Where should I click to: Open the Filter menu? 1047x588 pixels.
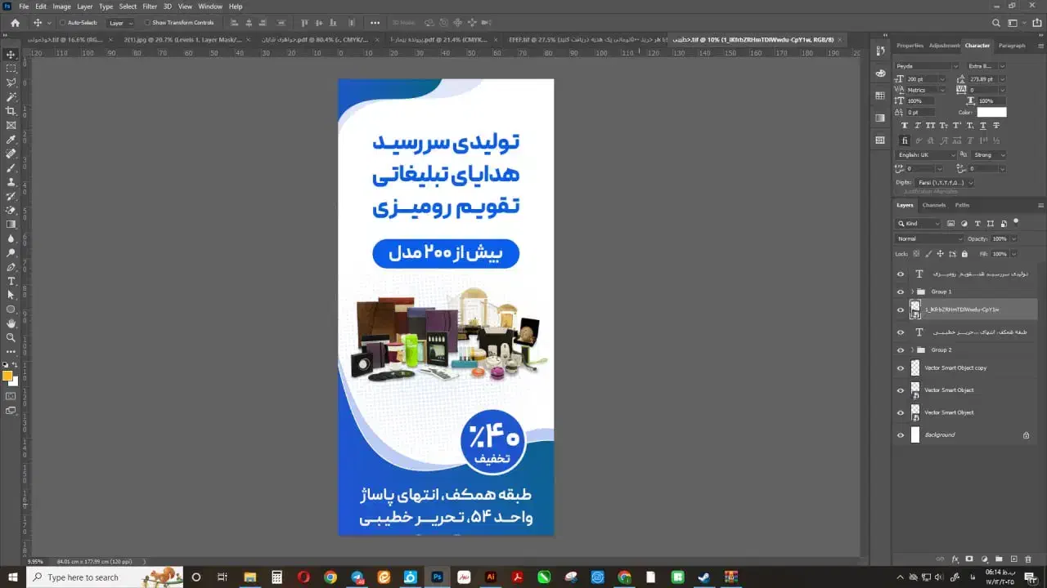click(150, 7)
